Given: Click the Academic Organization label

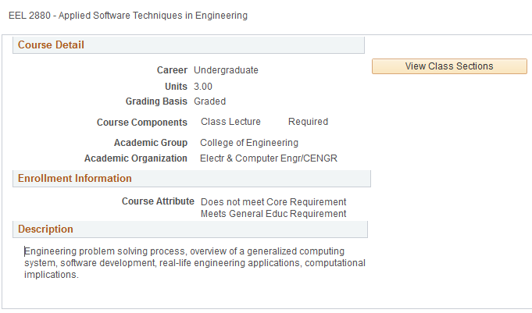Looking at the screenshot, I should [136, 158].
